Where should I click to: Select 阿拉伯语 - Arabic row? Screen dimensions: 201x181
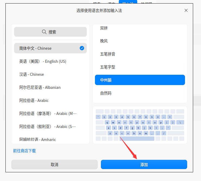pos(50,101)
